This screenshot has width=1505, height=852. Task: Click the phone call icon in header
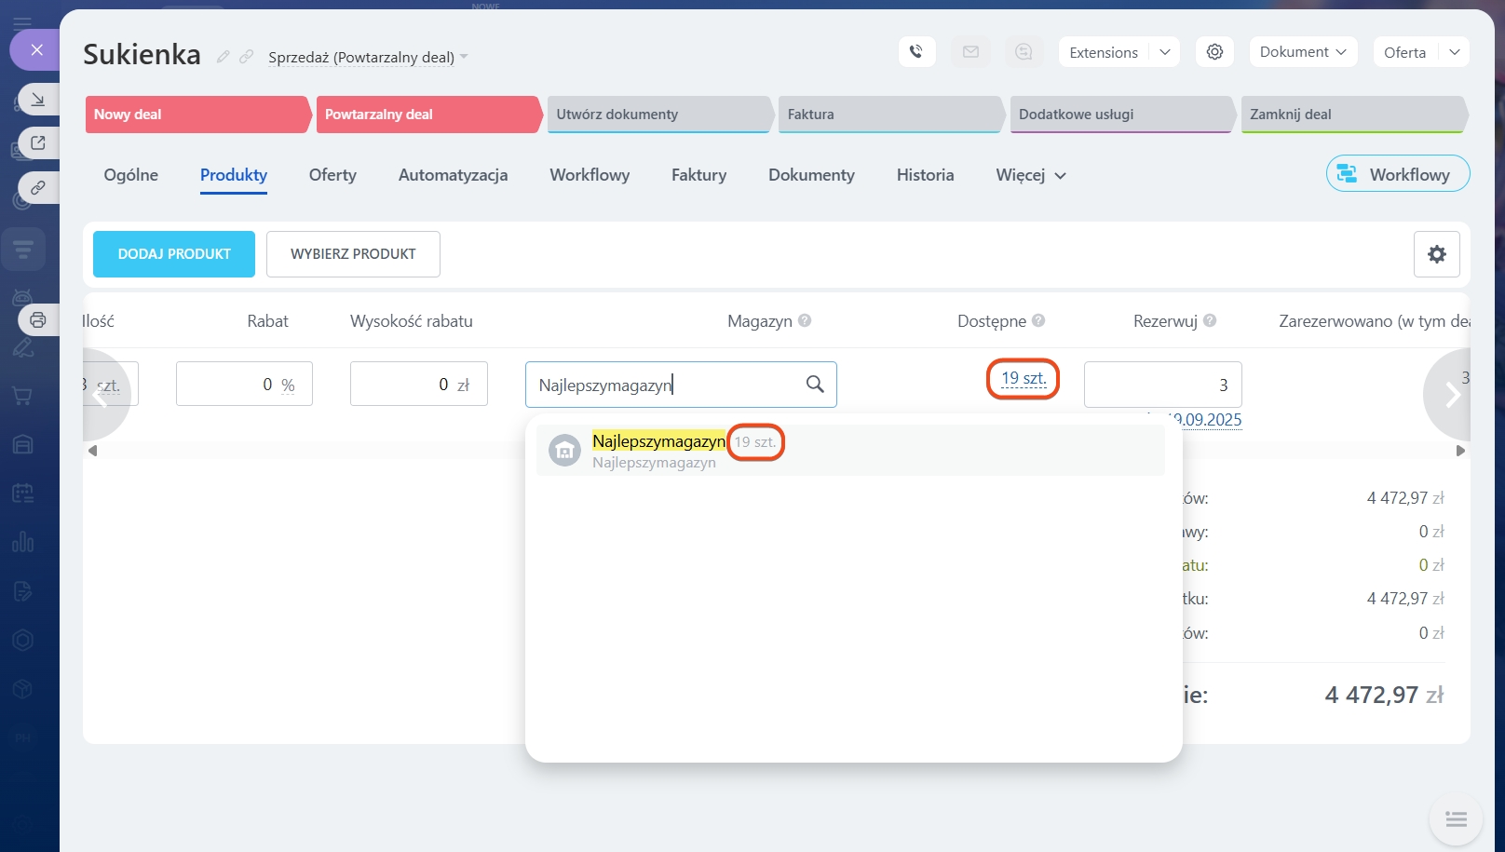(916, 52)
